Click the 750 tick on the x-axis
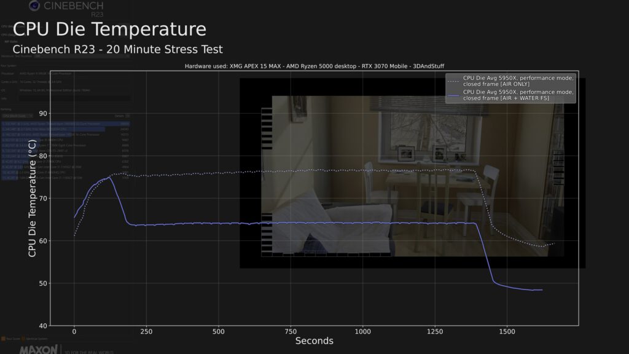The width and height of the screenshot is (629, 354). coord(291,331)
